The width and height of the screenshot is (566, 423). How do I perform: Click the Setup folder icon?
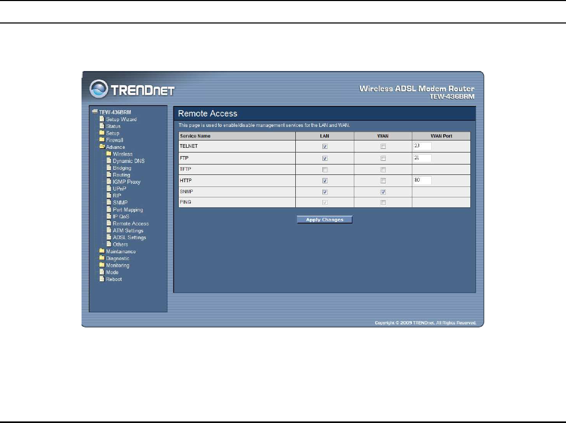coord(102,133)
